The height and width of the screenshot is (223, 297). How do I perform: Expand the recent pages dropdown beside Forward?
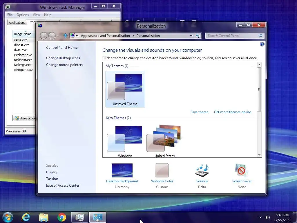pyautogui.click(x=58, y=36)
